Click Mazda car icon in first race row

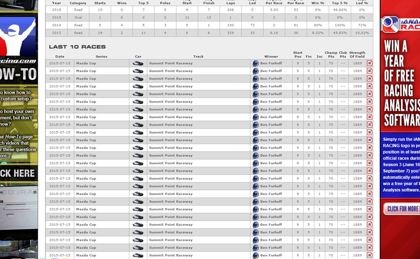138,63
